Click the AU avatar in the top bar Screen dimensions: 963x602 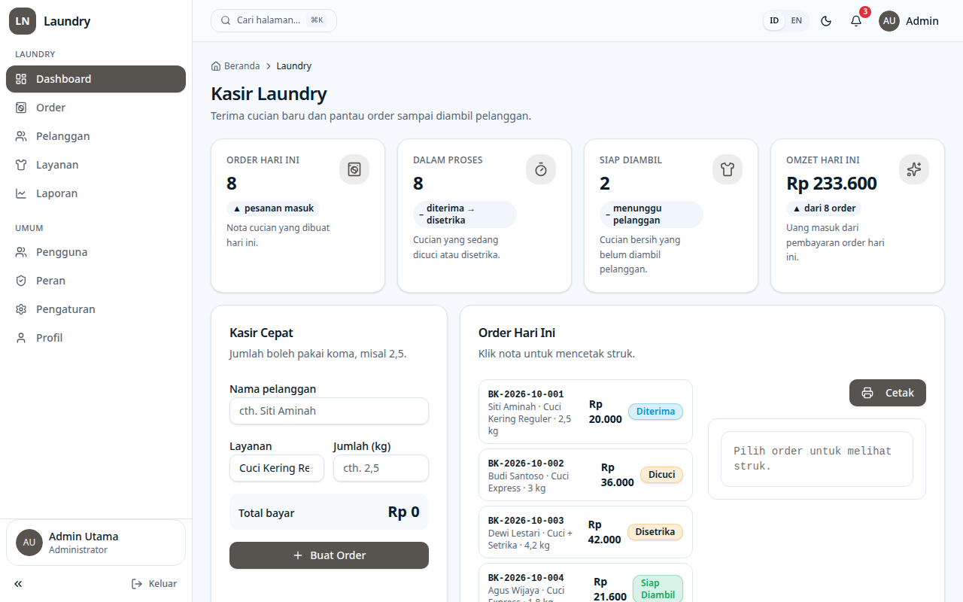[889, 21]
